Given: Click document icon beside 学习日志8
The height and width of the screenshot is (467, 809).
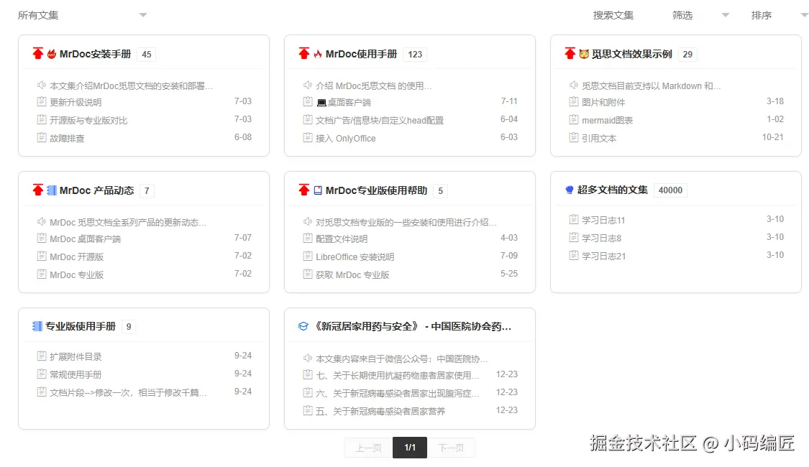Looking at the screenshot, I should point(574,238).
